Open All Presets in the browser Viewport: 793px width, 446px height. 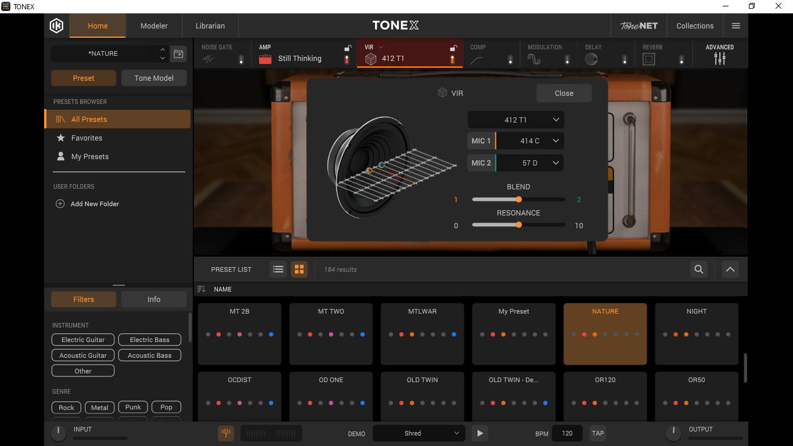point(117,119)
